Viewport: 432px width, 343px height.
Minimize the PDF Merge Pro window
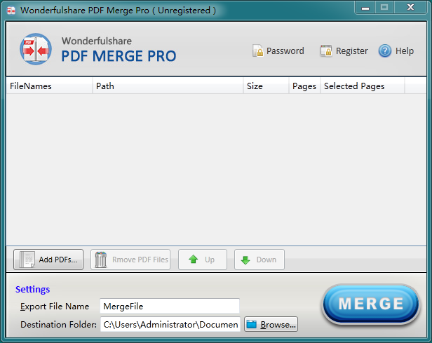pyautogui.click(x=365, y=8)
